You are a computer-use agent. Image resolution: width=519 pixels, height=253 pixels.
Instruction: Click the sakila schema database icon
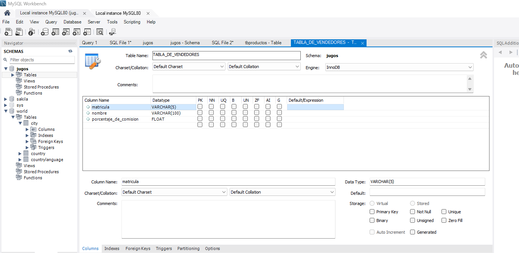(x=12, y=99)
